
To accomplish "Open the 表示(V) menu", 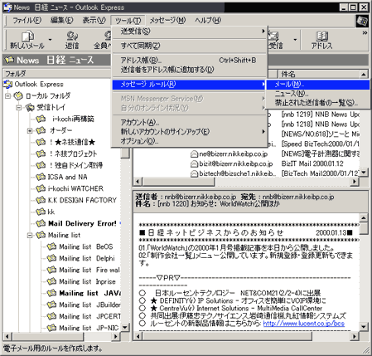I will (94, 20).
